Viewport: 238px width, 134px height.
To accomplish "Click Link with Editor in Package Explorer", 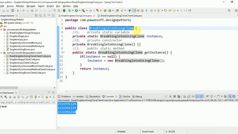I will click(x=41, y=16).
